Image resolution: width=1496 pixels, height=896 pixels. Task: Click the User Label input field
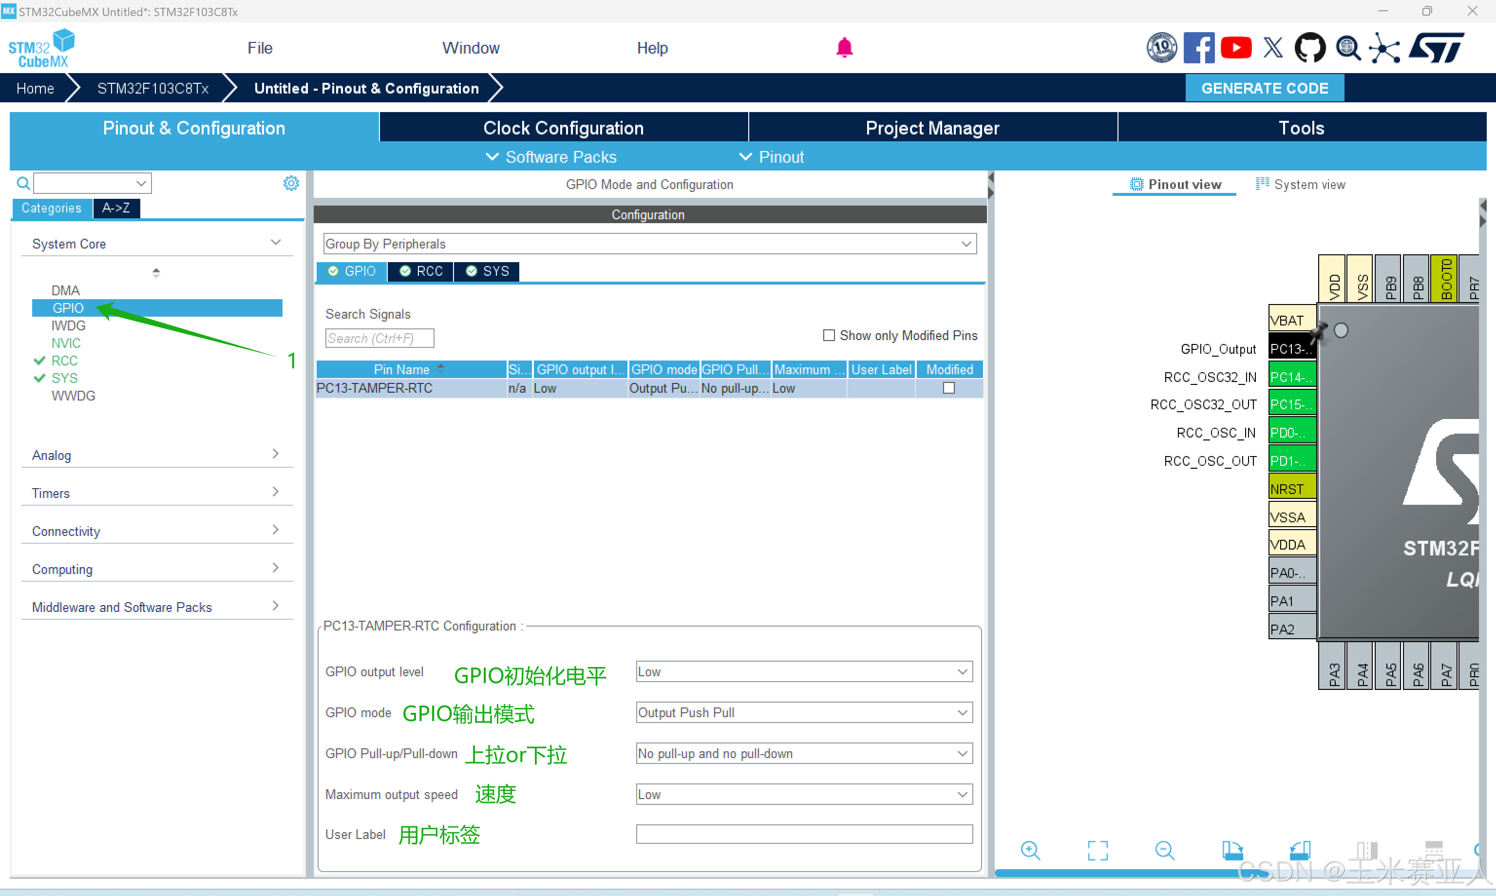803,835
